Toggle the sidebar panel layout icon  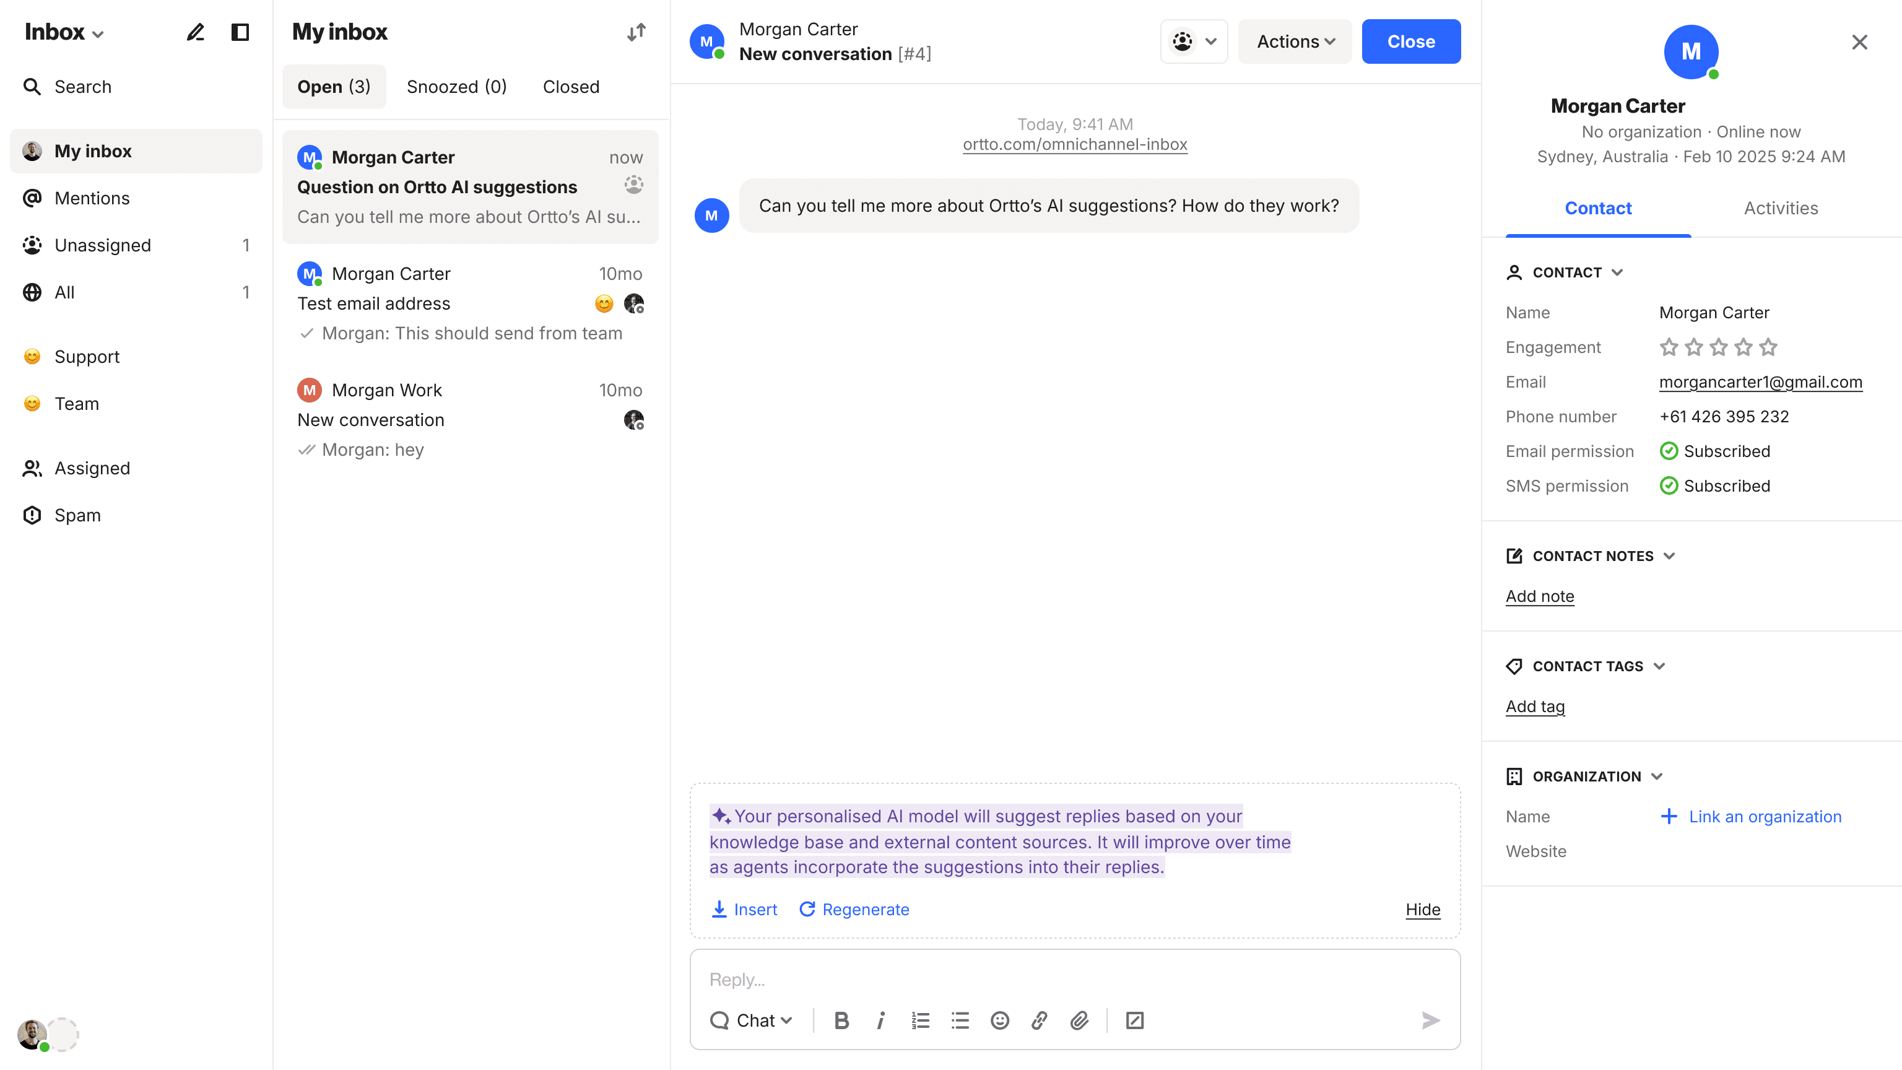(x=240, y=32)
